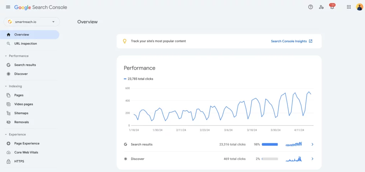Image resolution: width=365 pixels, height=172 pixels.
Task: Click the Core Web Vitals gauge icon
Action: (9, 152)
